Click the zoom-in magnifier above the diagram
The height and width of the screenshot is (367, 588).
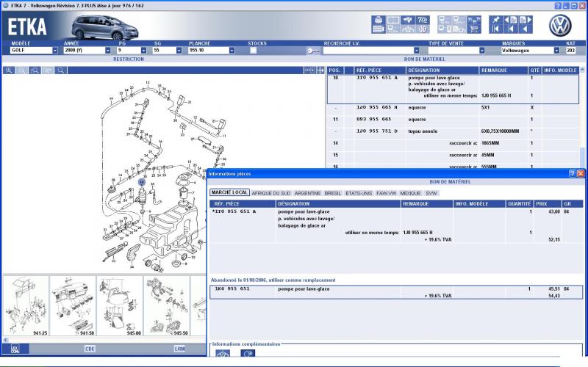9,70
